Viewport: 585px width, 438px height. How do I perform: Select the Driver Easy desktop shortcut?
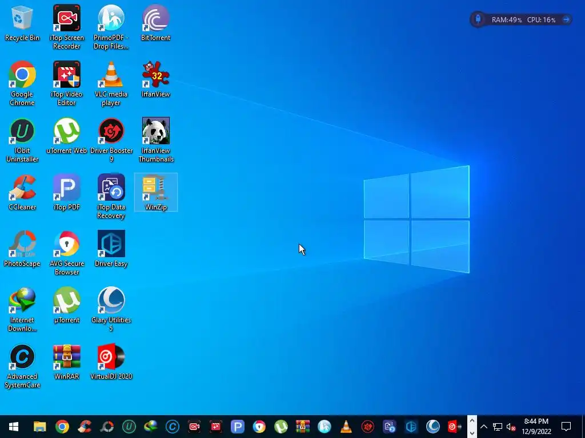111,249
